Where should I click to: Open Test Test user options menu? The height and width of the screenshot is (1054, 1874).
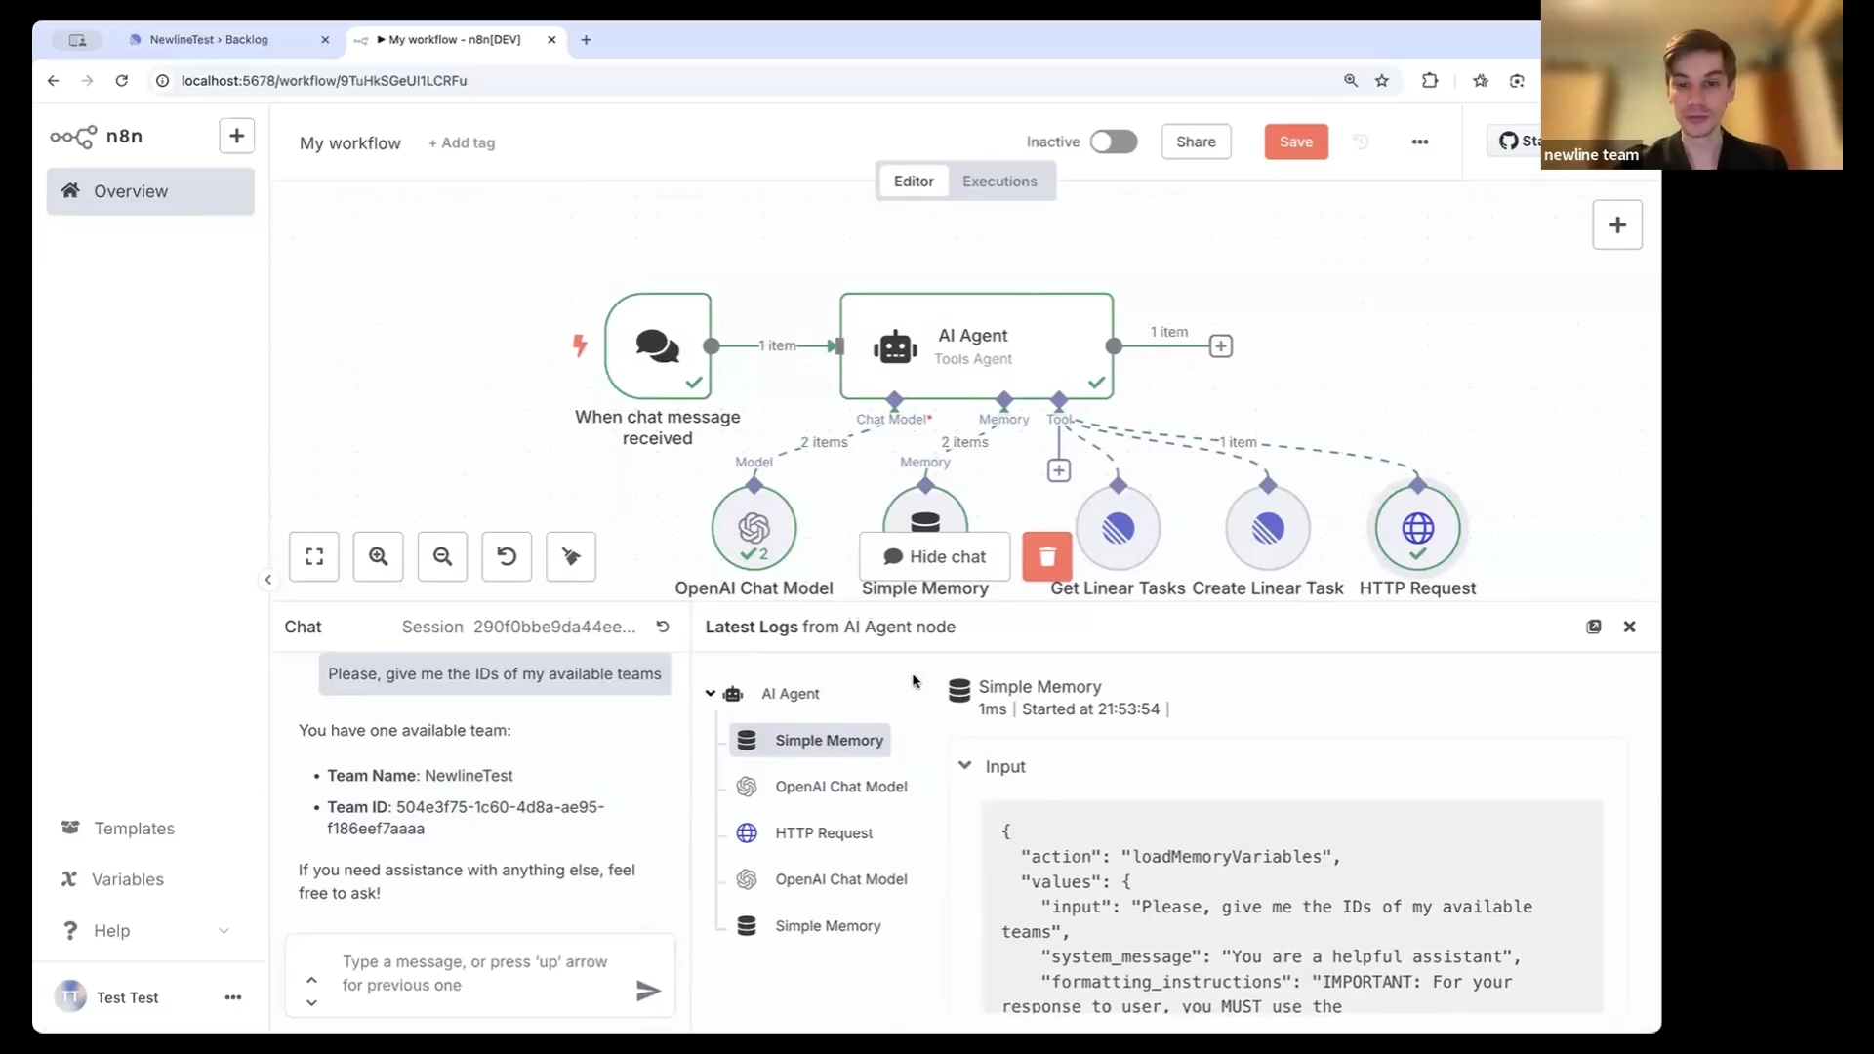[x=232, y=997]
